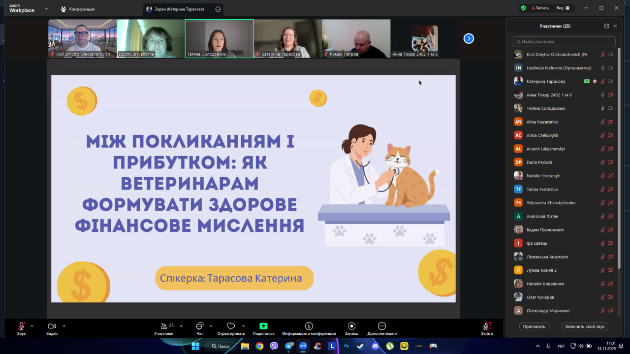
Task: Open the Zoom Workplace dropdown chevron
Action: pyautogui.click(x=46, y=9)
